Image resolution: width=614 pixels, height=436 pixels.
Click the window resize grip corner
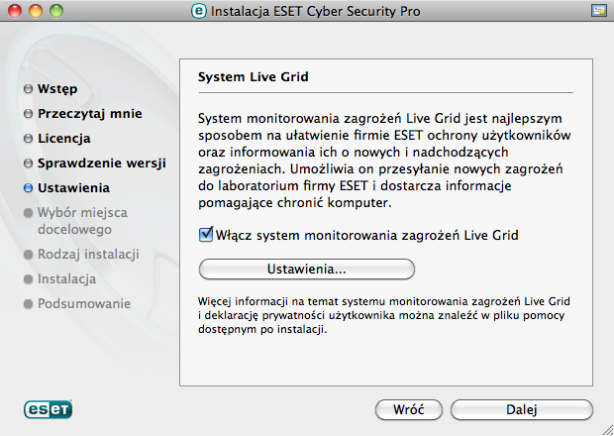pos(607,429)
